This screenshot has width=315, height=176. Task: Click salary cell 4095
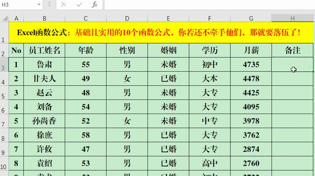point(251,107)
